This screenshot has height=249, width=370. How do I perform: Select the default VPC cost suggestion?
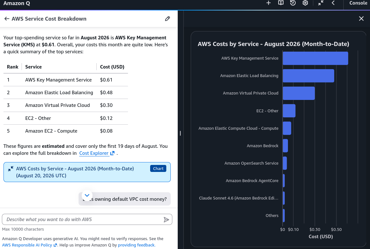pyautogui.click(x=124, y=199)
